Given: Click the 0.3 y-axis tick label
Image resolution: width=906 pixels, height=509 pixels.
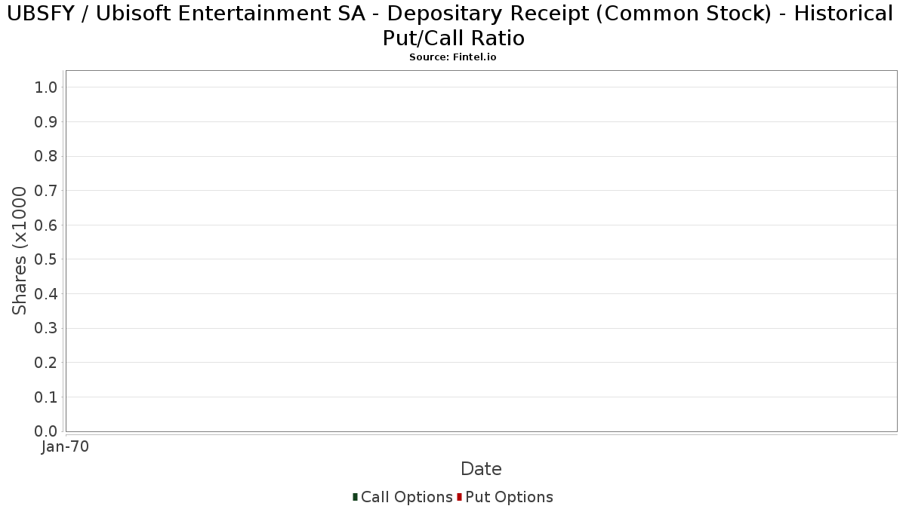Looking at the screenshot, I should (x=46, y=329).
